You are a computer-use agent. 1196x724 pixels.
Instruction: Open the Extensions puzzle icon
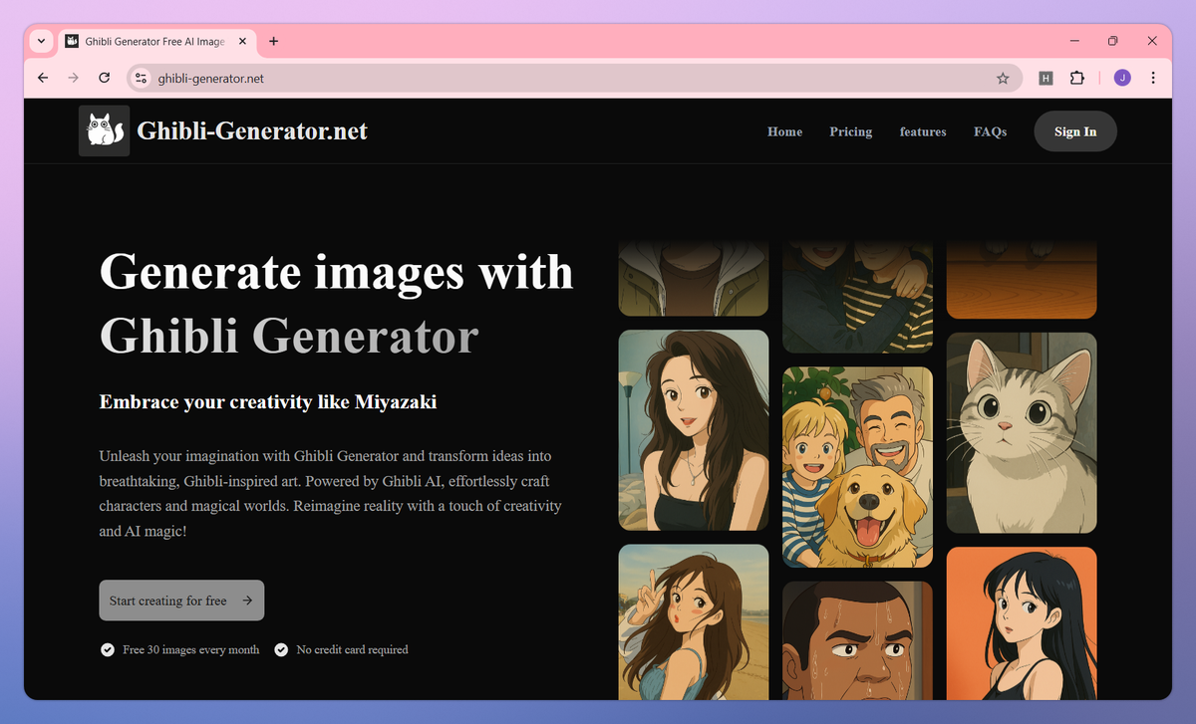point(1077,78)
